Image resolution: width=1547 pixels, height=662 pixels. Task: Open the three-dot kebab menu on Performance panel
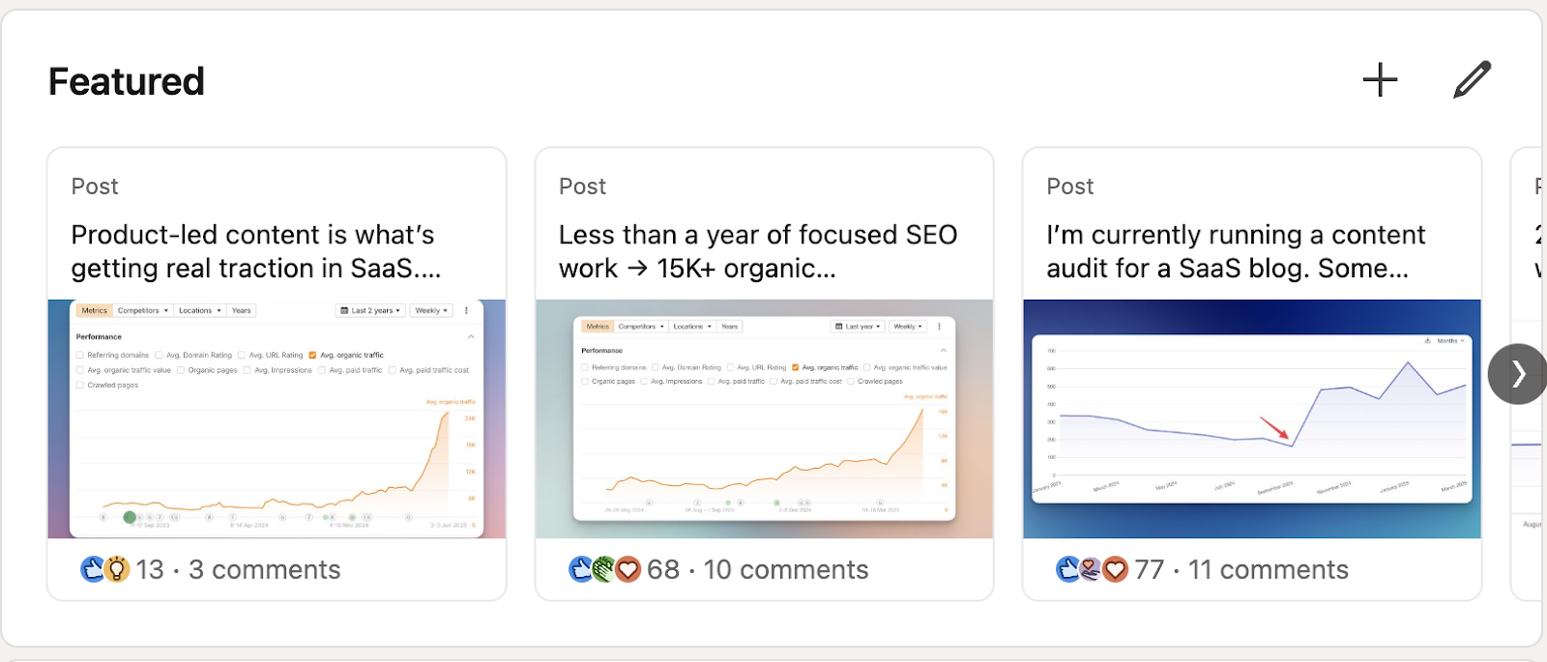point(466,310)
